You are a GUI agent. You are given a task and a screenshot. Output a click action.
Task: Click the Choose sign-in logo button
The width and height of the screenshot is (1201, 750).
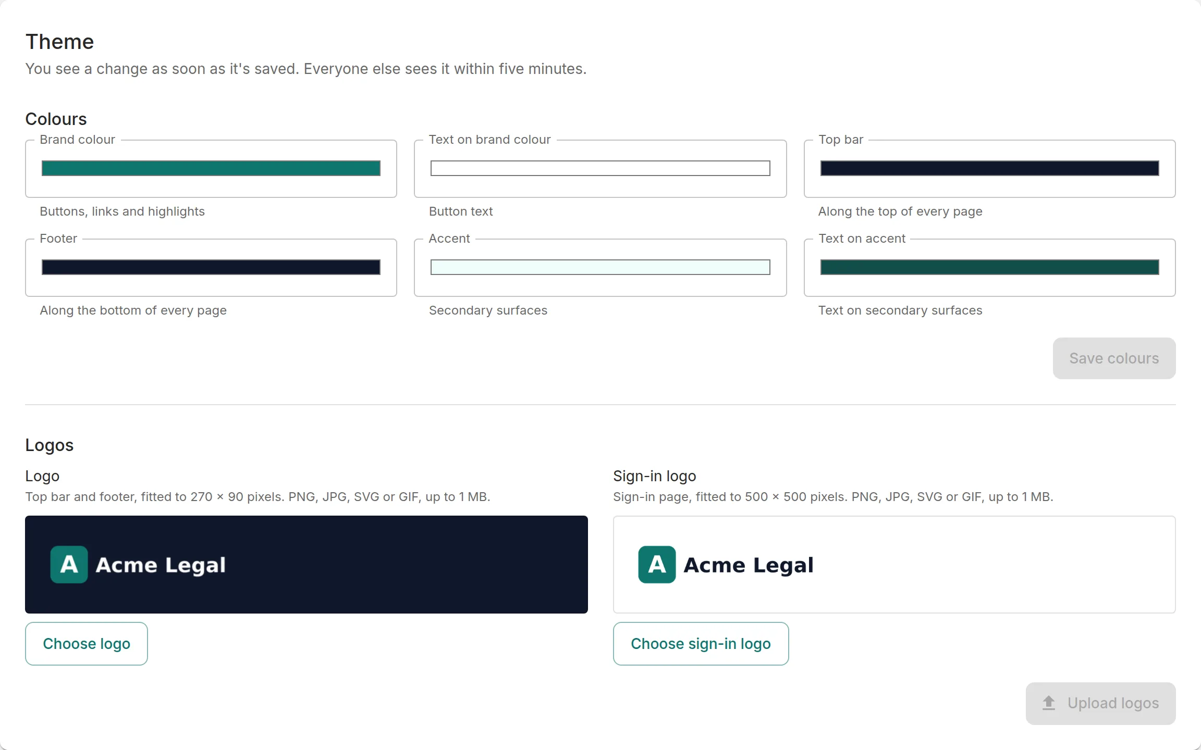(x=701, y=644)
